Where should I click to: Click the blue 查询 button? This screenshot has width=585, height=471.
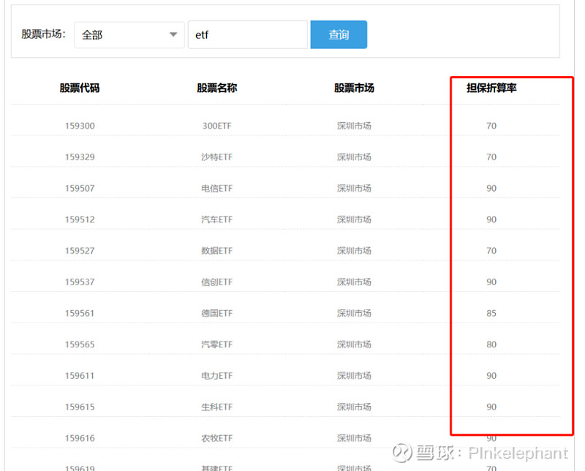pyautogui.click(x=339, y=34)
